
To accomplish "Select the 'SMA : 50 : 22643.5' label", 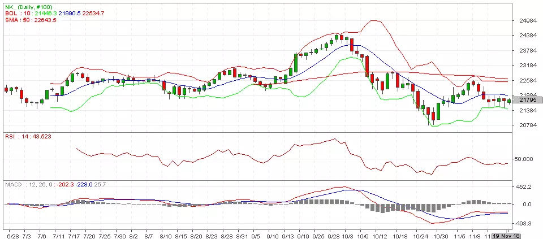I will [x=31, y=20].
